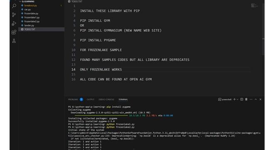The width and height of the screenshot is (266, 150).
Task: Click the TODO.TXT editor tab
Action: pyautogui.click(x=75, y=1)
